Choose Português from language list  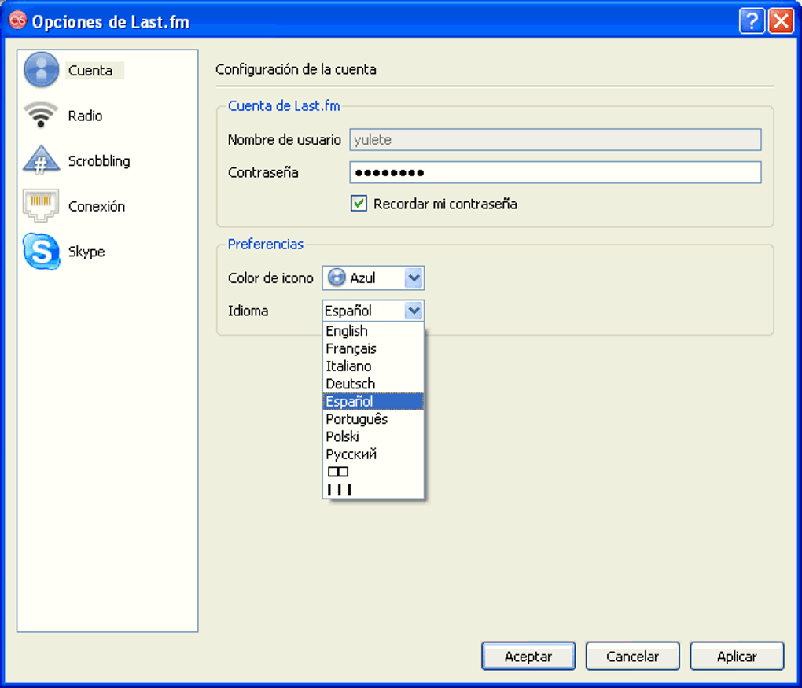pyautogui.click(x=373, y=418)
